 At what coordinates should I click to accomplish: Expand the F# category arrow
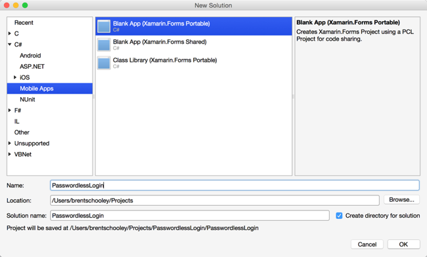[x=10, y=110]
